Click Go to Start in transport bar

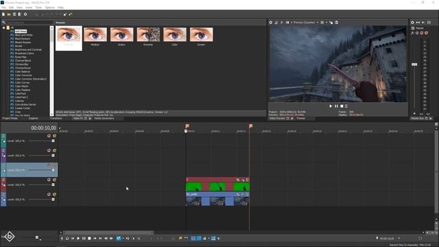[95, 238]
